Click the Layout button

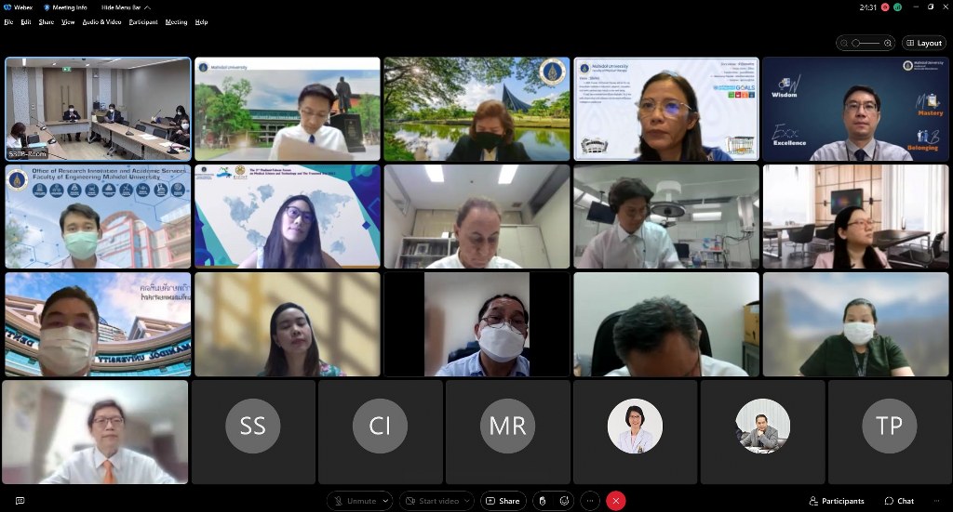point(923,43)
